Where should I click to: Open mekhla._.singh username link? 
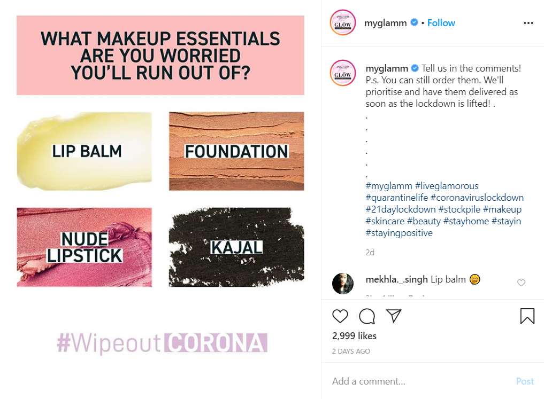(396, 279)
